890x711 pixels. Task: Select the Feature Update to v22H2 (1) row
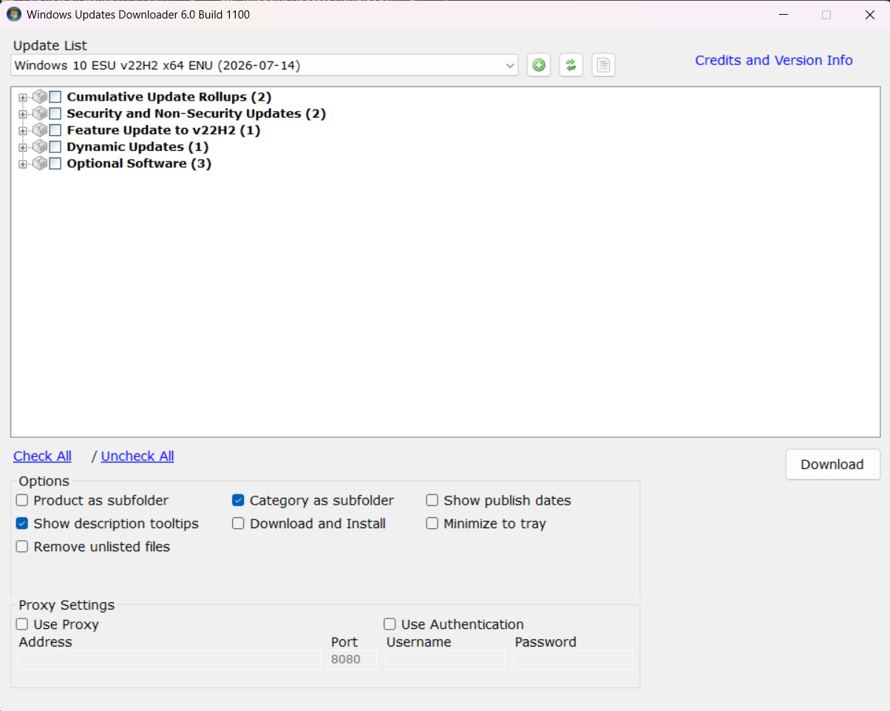coord(163,130)
